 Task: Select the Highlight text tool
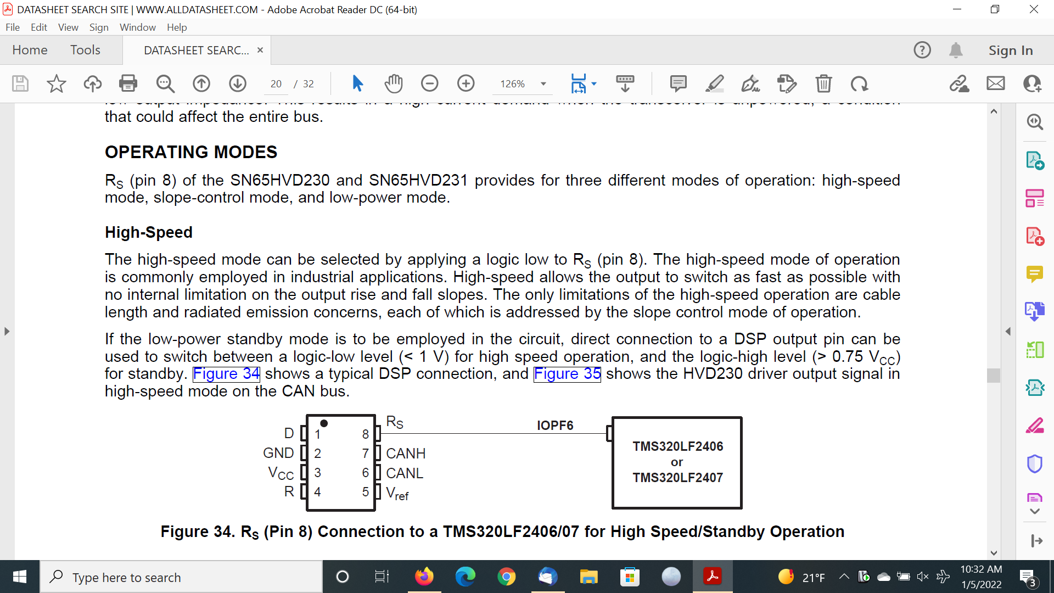pos(714,83)
